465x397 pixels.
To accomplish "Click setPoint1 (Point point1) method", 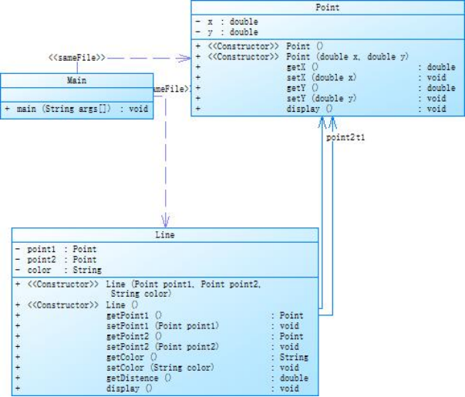I will 158,326.
